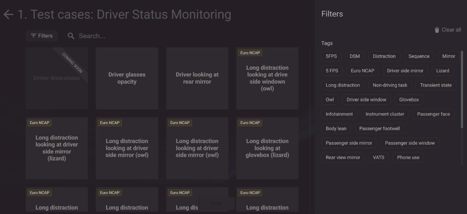The image size is (467, 214).
Task: Select the DSM tag chip
Action: tap(355, 57)
